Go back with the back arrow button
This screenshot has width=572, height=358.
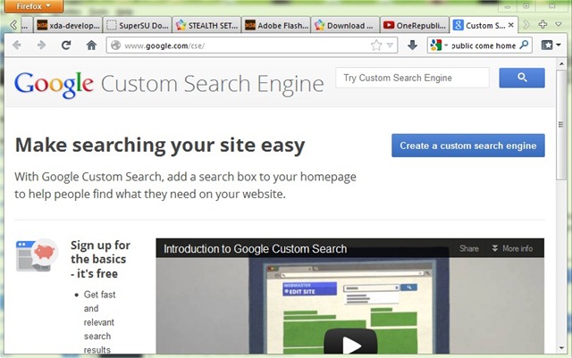click(17, 46)
